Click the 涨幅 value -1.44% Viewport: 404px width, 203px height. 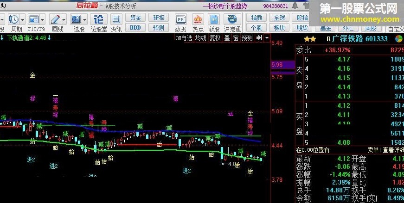point(340,175)
